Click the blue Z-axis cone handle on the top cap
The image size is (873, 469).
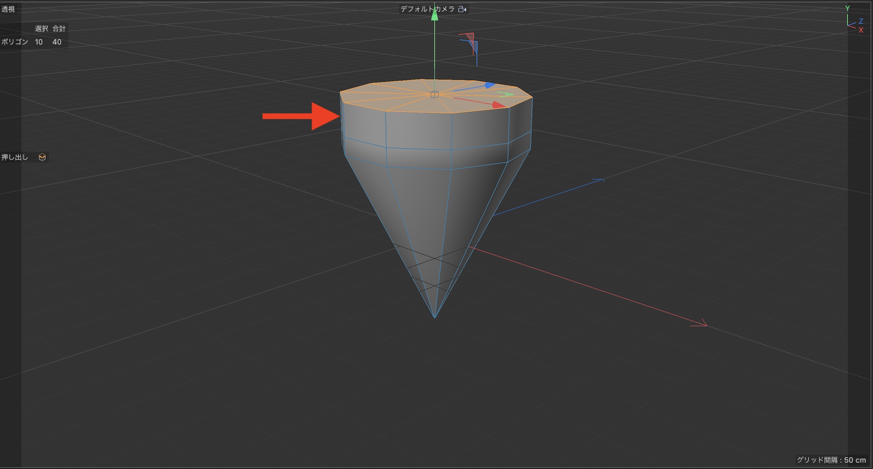tap(490, 85)
